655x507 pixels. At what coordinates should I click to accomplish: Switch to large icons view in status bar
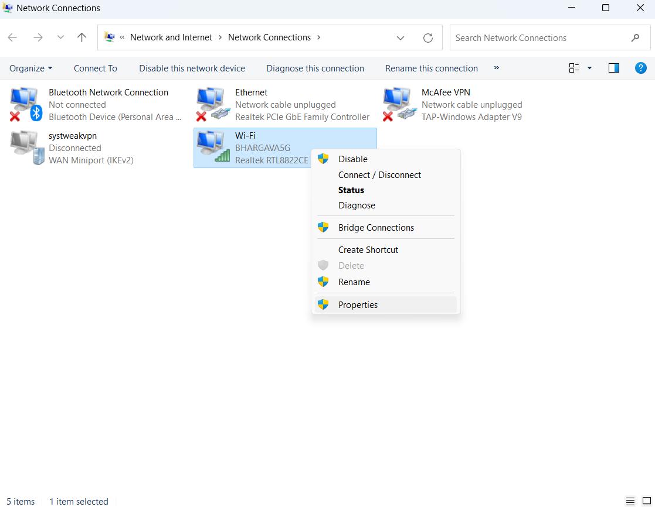[646, 501]
